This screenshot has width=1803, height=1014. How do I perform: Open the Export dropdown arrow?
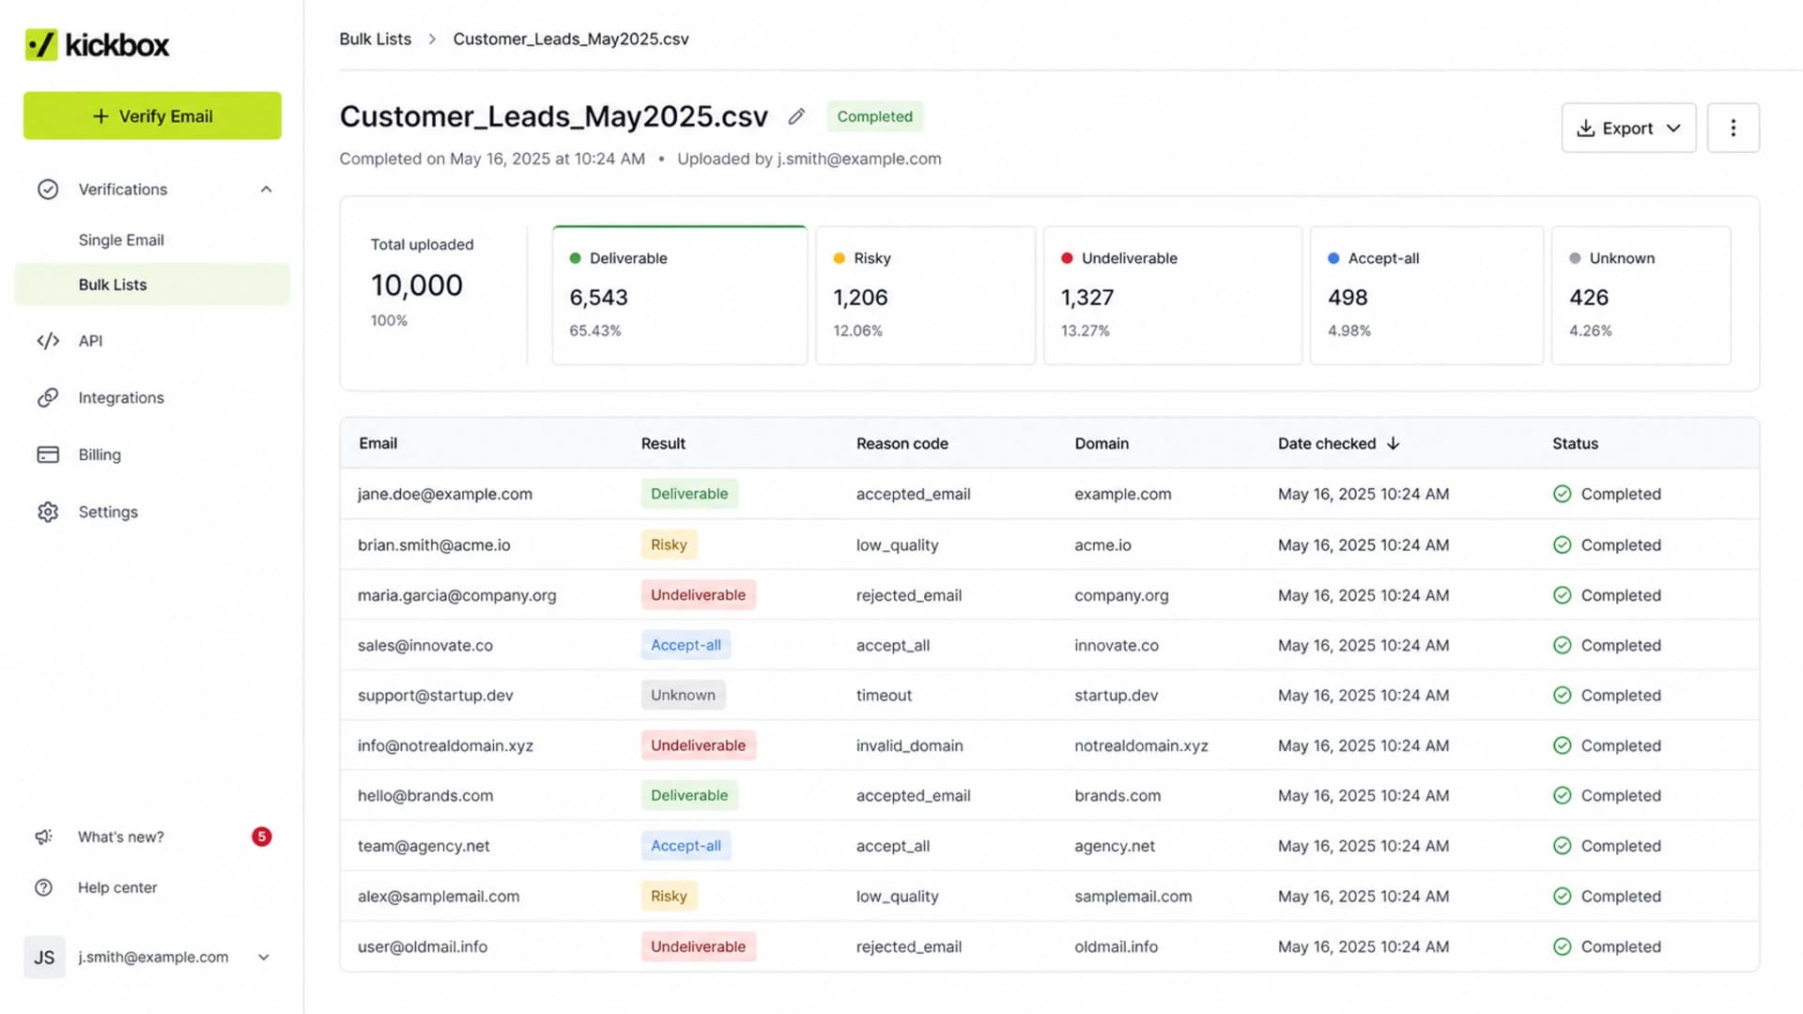[1673, 128]
